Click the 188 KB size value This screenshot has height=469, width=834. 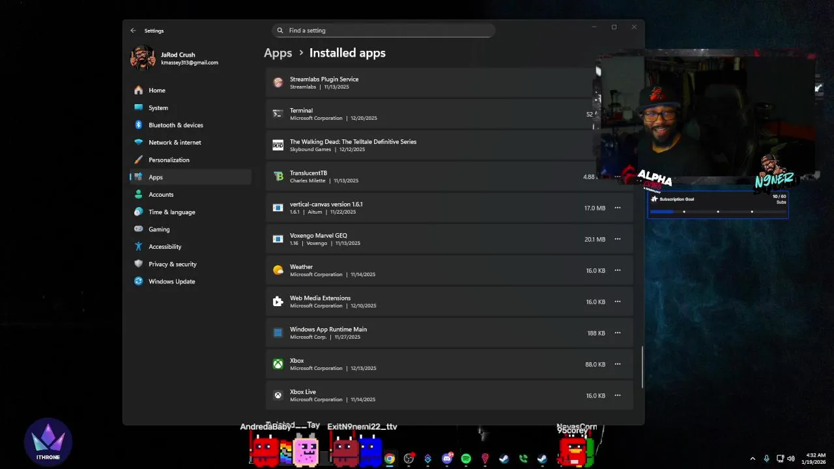point(596,334)
